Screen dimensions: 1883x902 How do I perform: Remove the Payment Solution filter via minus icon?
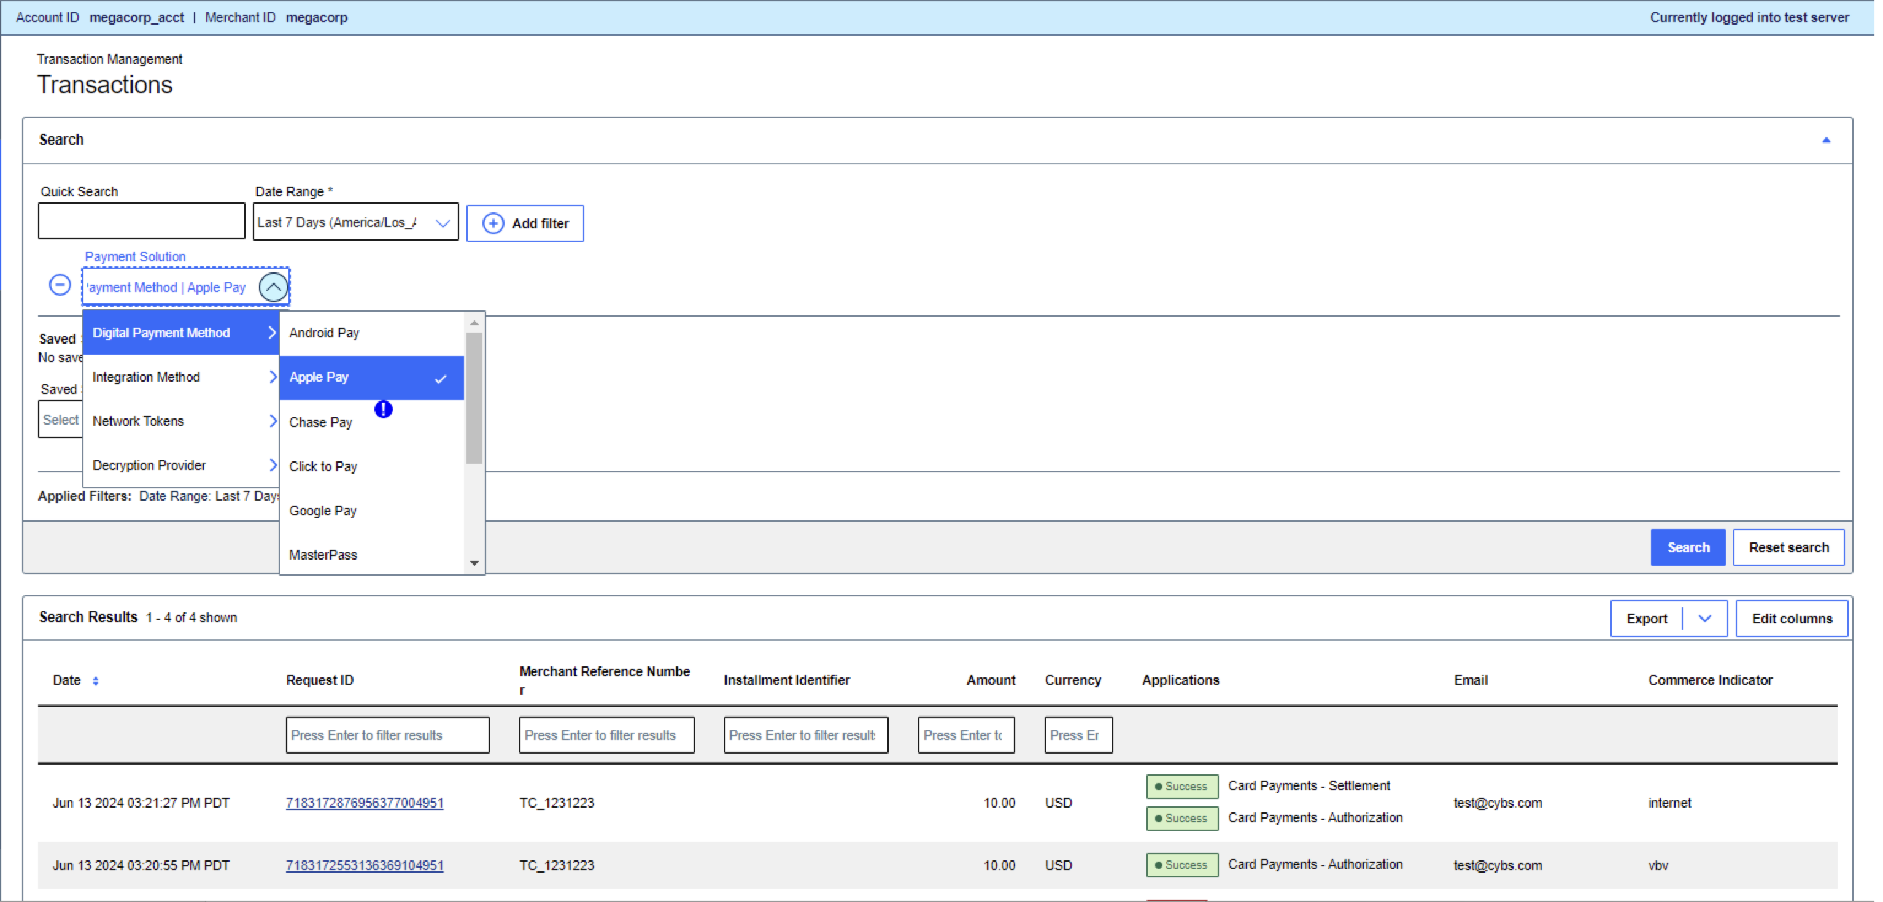tap(59, 285)
